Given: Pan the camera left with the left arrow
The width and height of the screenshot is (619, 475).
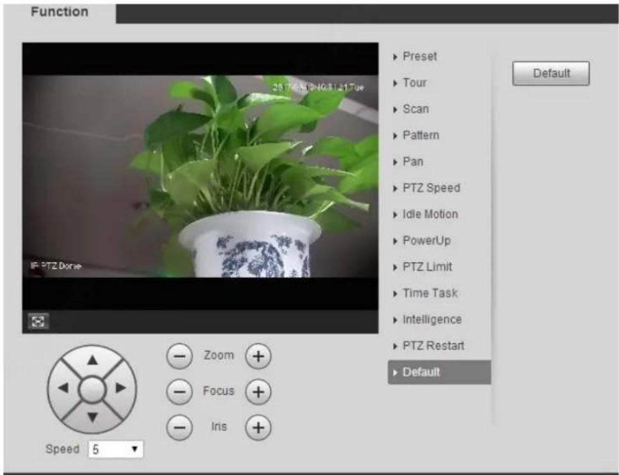Looking at the screenshot, I should 63,388.
